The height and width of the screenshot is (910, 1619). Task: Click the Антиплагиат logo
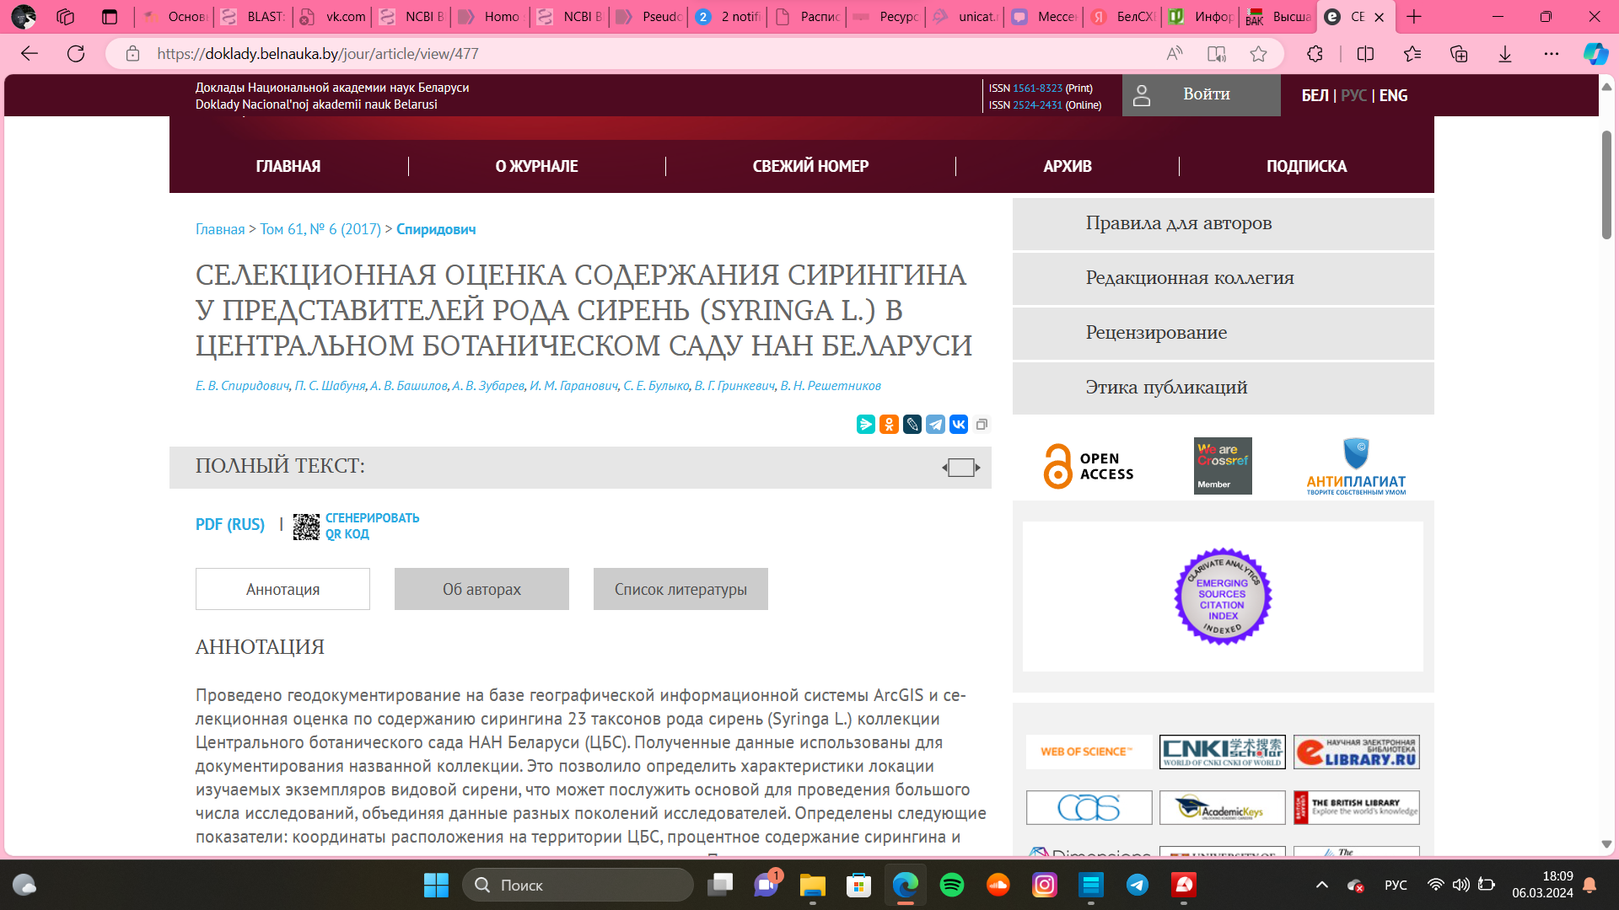click(x=1356, y=466)
